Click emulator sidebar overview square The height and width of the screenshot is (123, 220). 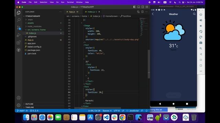pos(201,65)
